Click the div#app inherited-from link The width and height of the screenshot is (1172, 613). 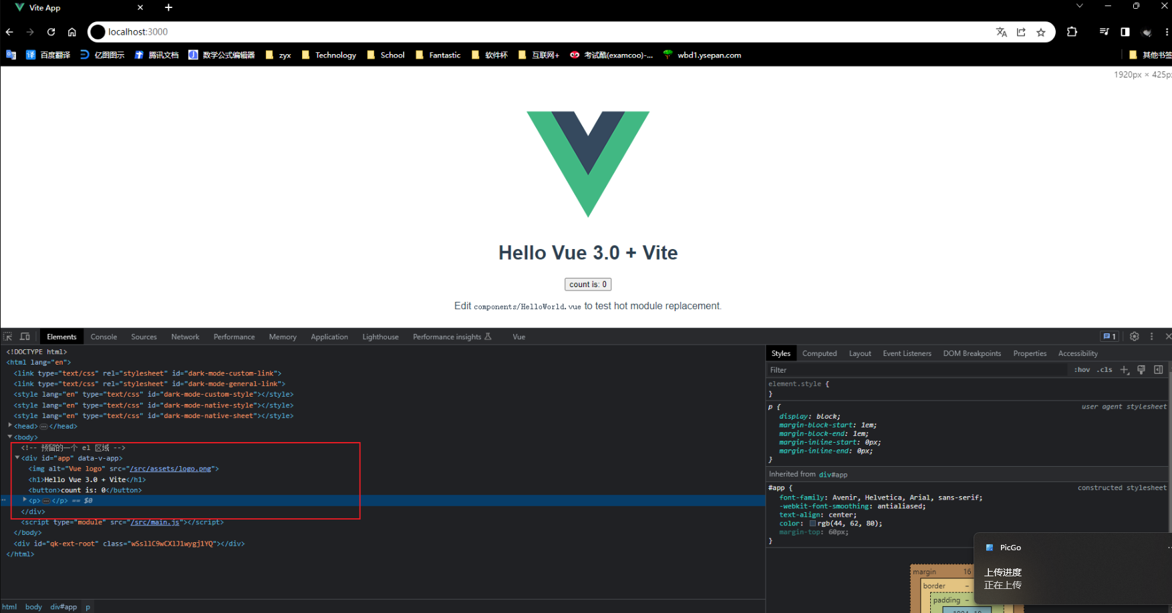[833, 475]
